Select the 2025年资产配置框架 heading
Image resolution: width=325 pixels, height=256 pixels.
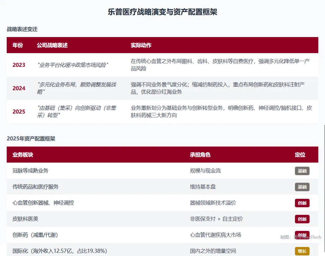click(x=31, y=139)
